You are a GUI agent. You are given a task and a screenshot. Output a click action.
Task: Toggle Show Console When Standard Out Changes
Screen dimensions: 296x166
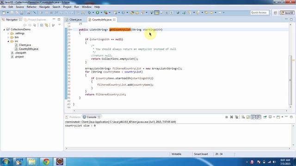[253, 117]
